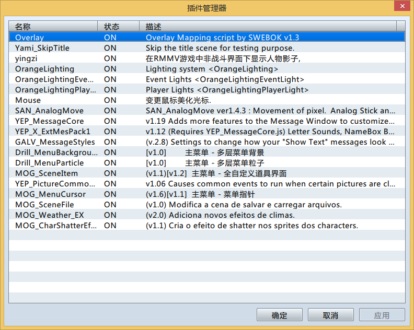414x330 pixels.
Task: Close the 插件管理器 window
Action: pos(402,6)
